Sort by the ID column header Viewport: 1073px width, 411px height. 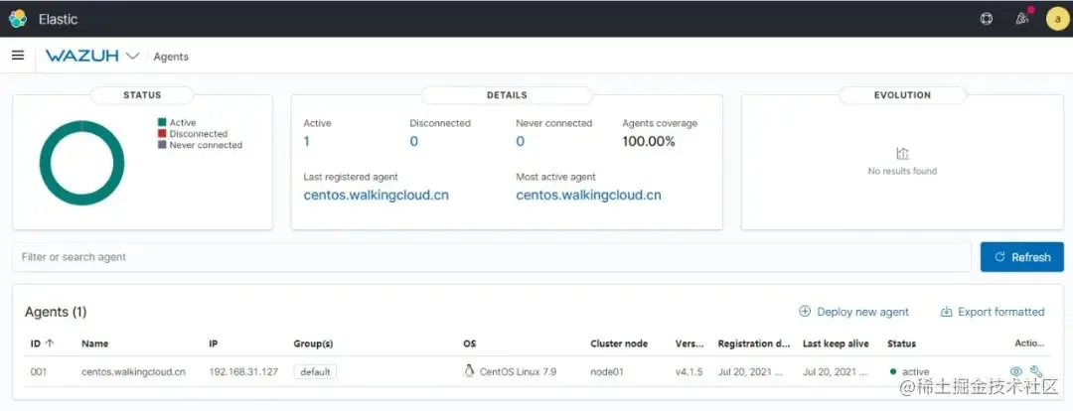click(x=43, y=343)
